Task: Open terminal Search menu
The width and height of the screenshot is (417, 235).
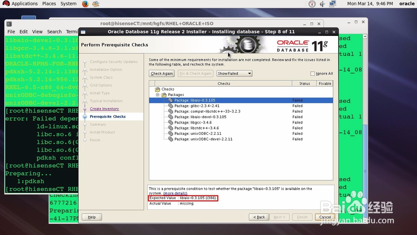Action: [54, 32]
